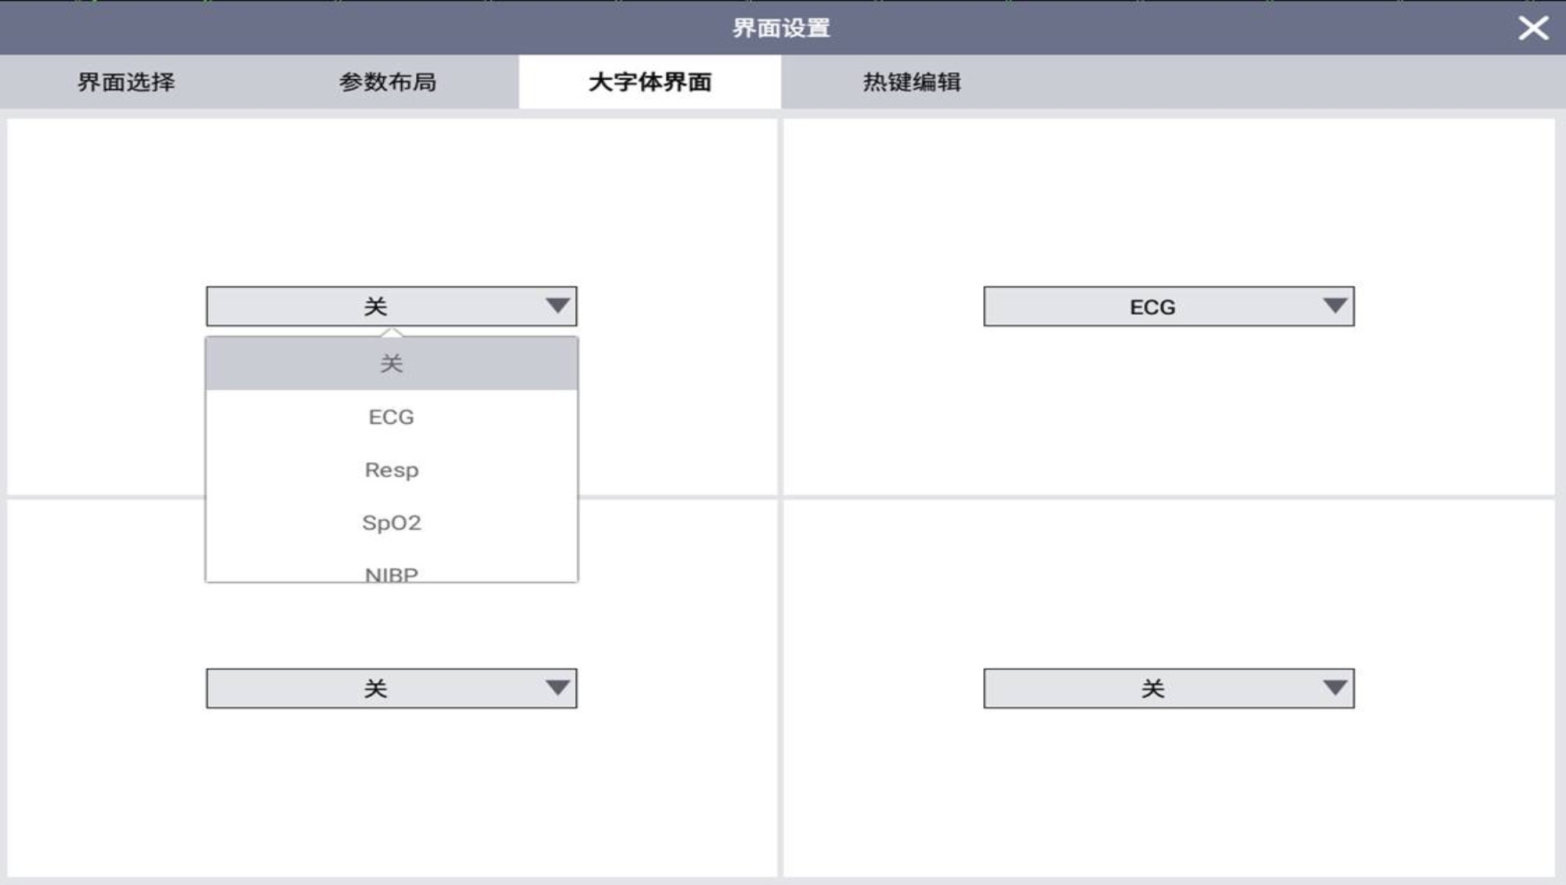Image resolution: width=1566 pixels, height=885 pixels.
Task: Click the upper-left dropdown field showing 关
Action: click(375, 306)
